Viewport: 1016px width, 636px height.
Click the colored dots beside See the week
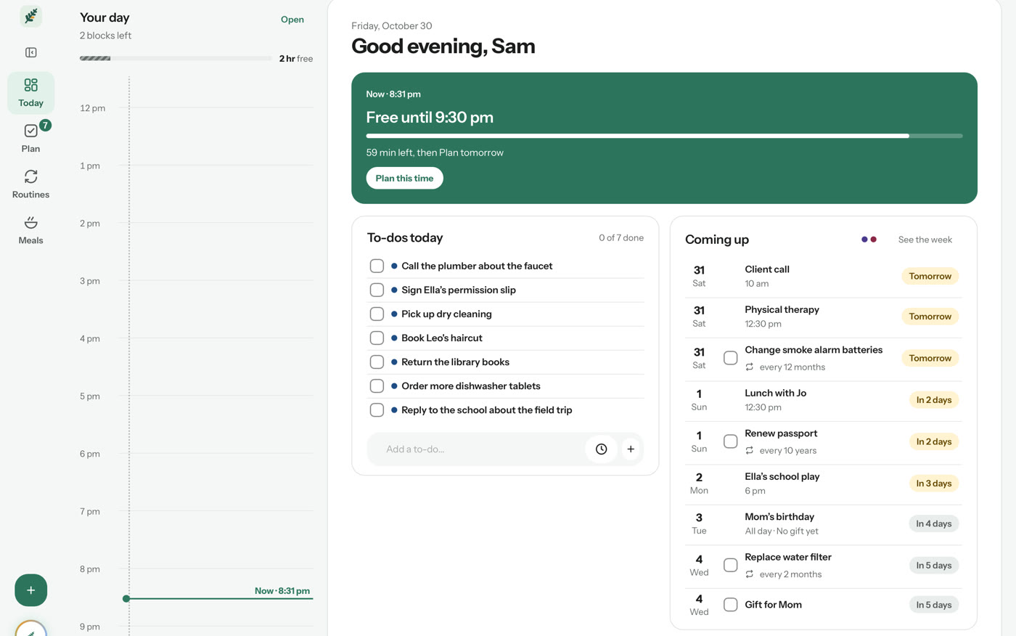click(869, 240)
